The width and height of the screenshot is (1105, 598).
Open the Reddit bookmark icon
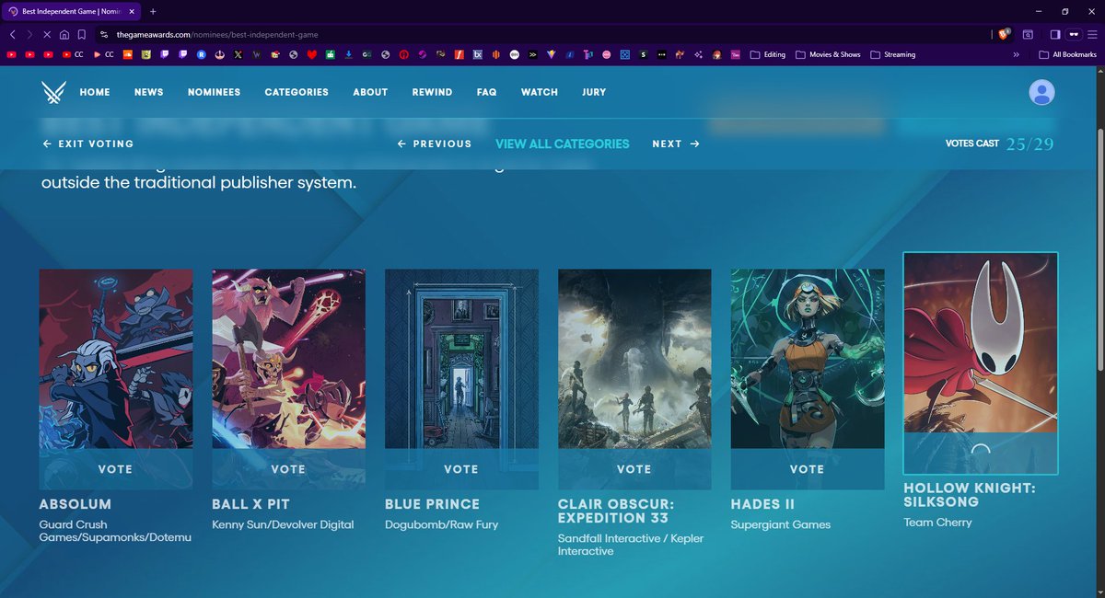(202, 55)
